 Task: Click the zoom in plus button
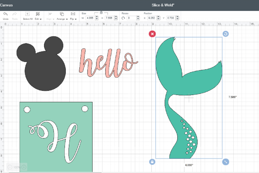point(24,167)
